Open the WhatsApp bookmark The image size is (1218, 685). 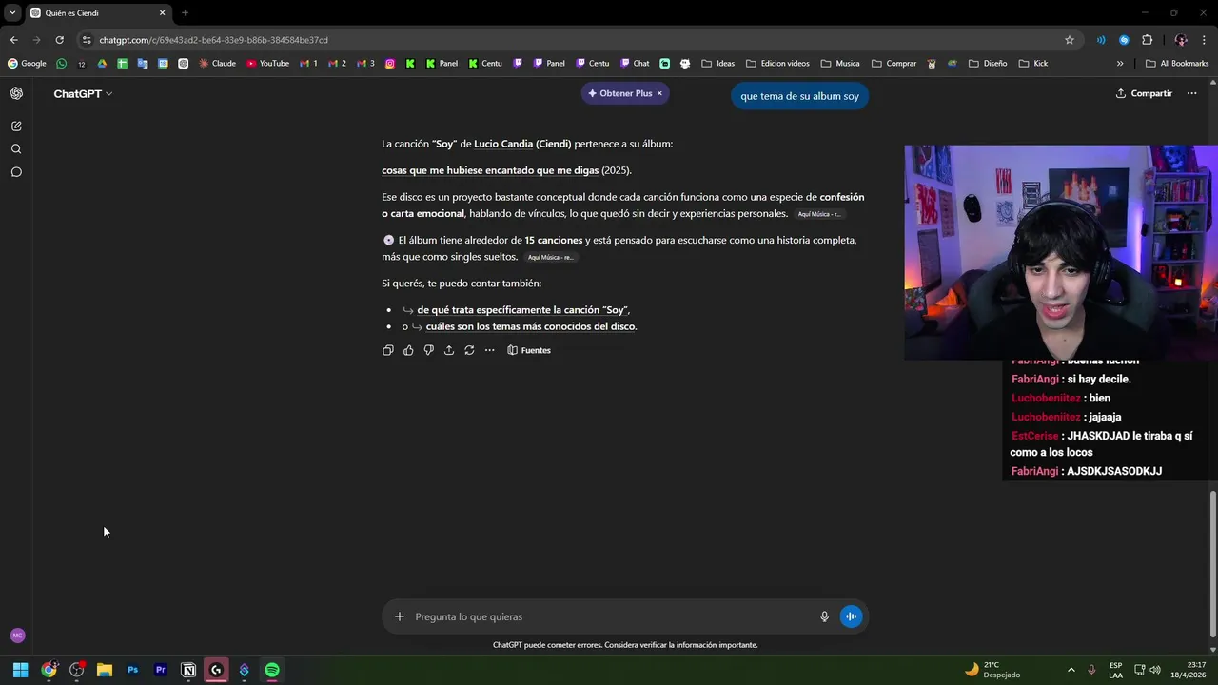click(x=62, y=64)
